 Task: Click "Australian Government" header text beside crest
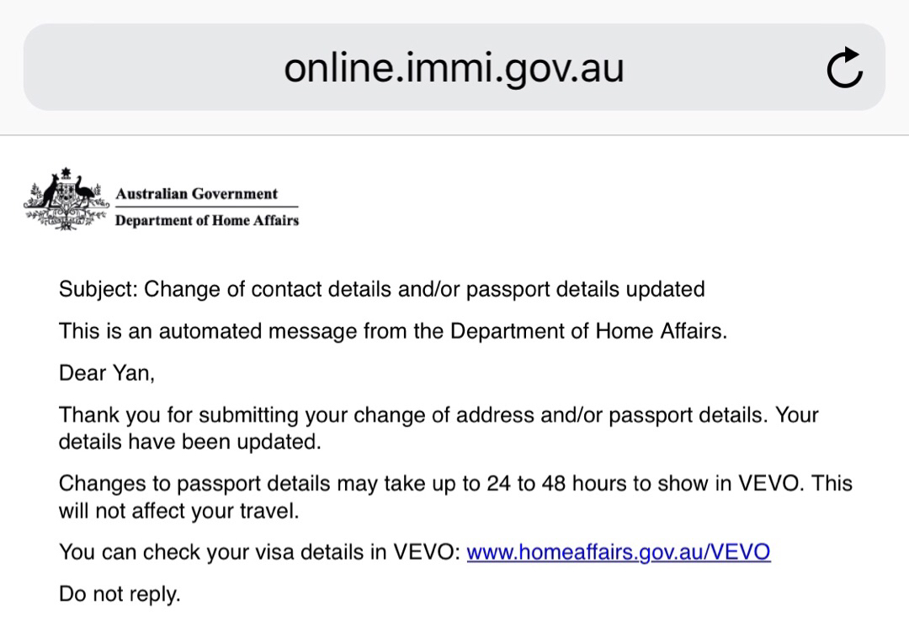196,193
